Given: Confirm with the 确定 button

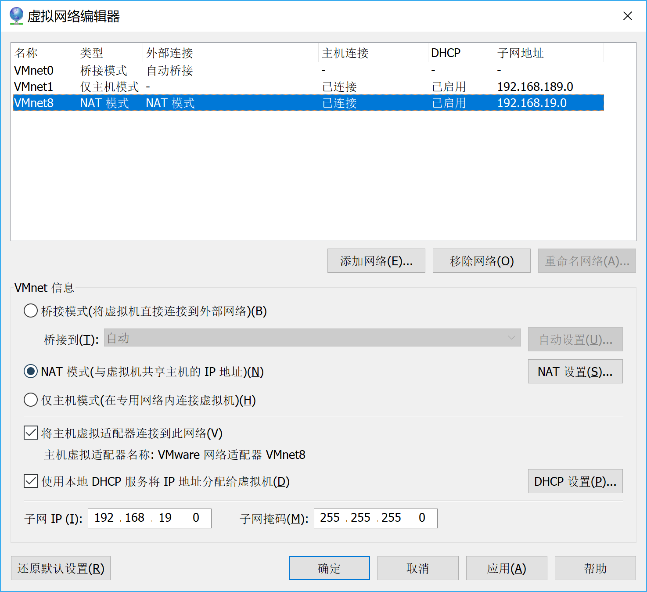Looking at the screenshot, I should (x=329, y=568).
